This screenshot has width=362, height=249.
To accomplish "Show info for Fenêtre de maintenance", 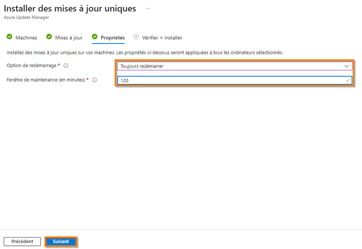I will click(x=95, y=80).
